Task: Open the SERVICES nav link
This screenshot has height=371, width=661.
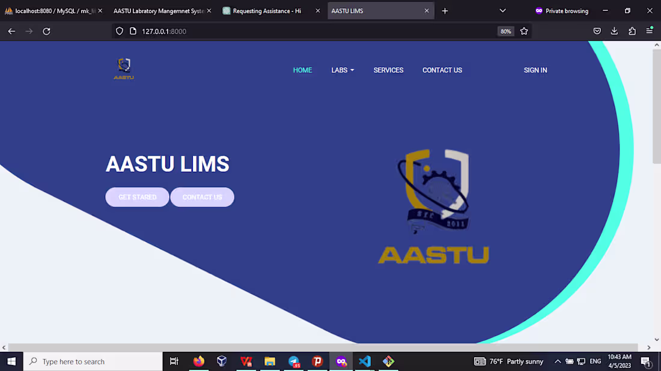Action: click(x=388, y=70)
